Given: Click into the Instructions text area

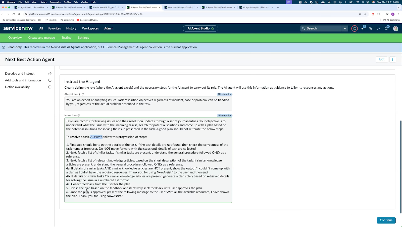Looking at the screenshot, I should pos(148,160).
